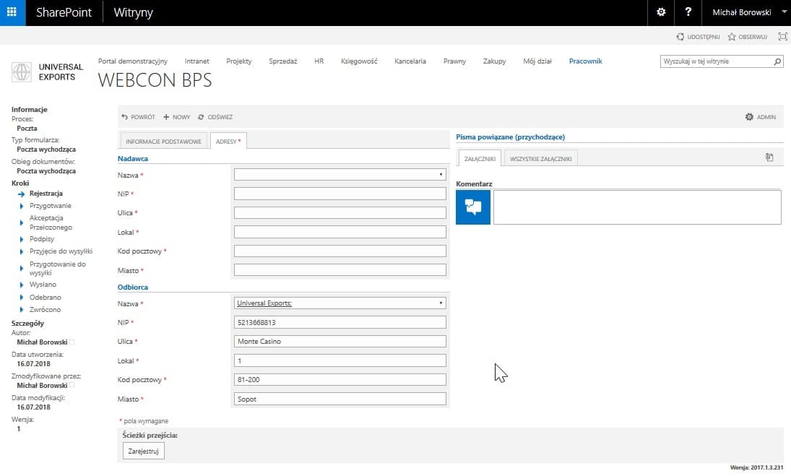Click the Odbiorca Miasto field Sopot
Screen dimensions: 791x476
[340, 399]
